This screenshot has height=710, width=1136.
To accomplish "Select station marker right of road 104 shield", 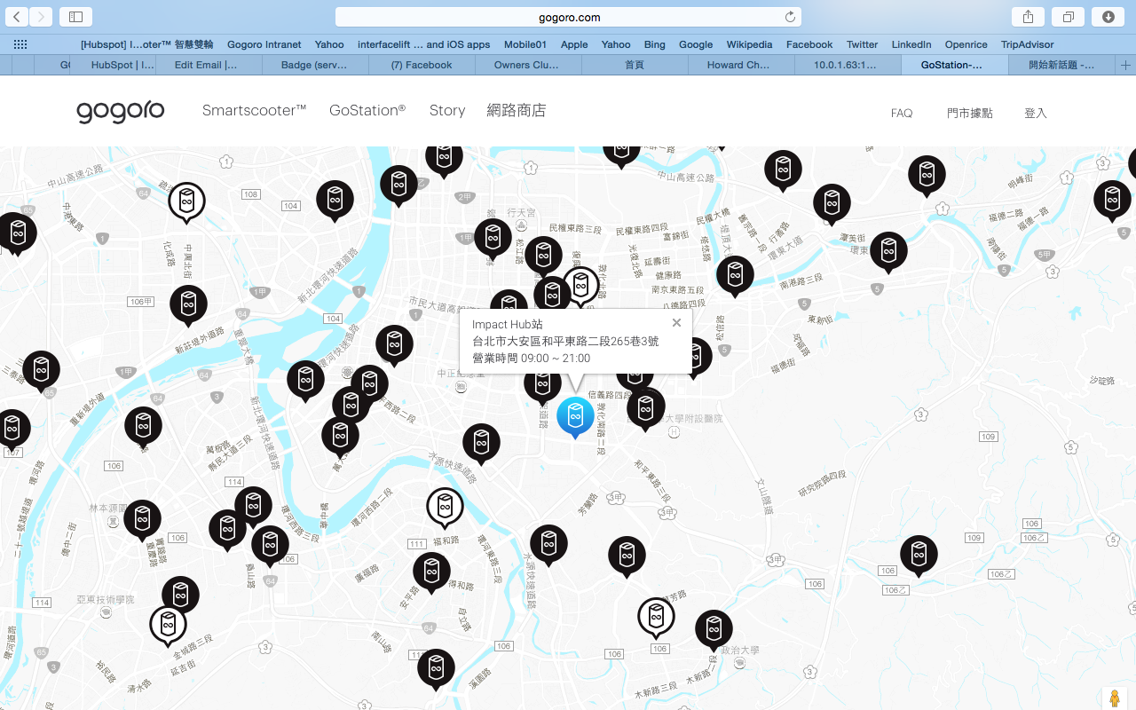I will [335, 201].
